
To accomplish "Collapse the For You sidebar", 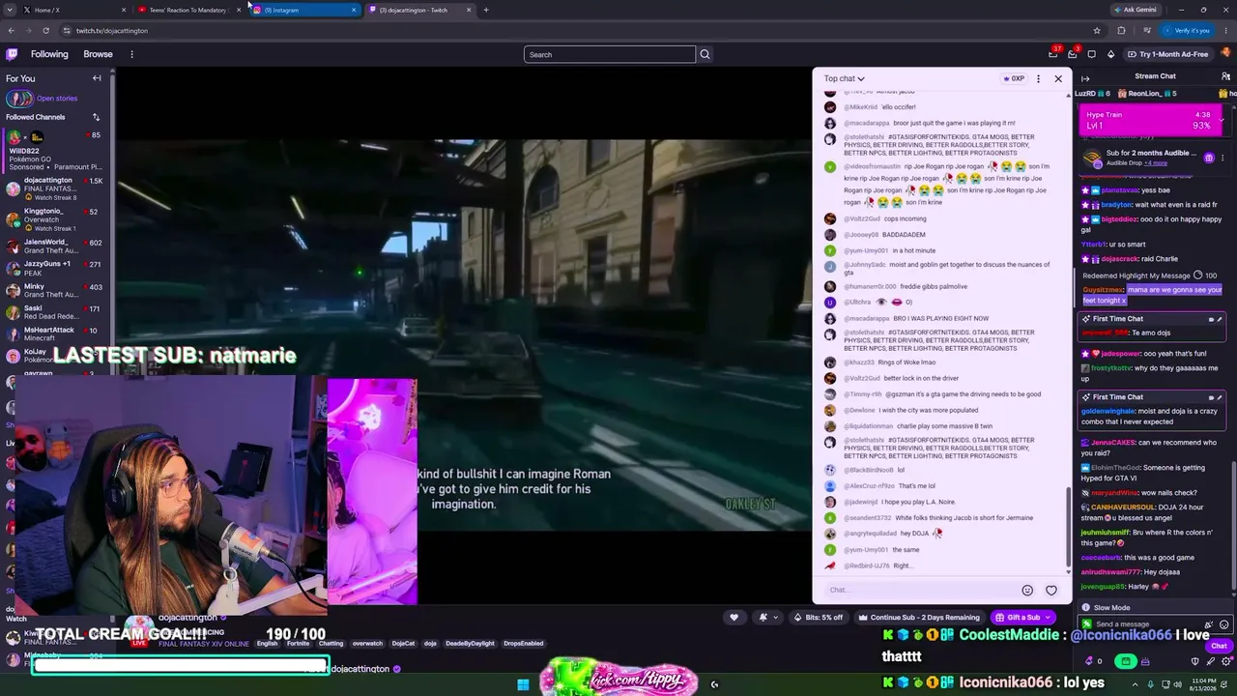I will [x=97, y=78].
